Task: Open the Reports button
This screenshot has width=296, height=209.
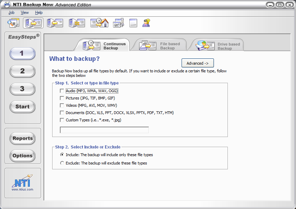Action: pyautogui.click(x=23, y=138)
